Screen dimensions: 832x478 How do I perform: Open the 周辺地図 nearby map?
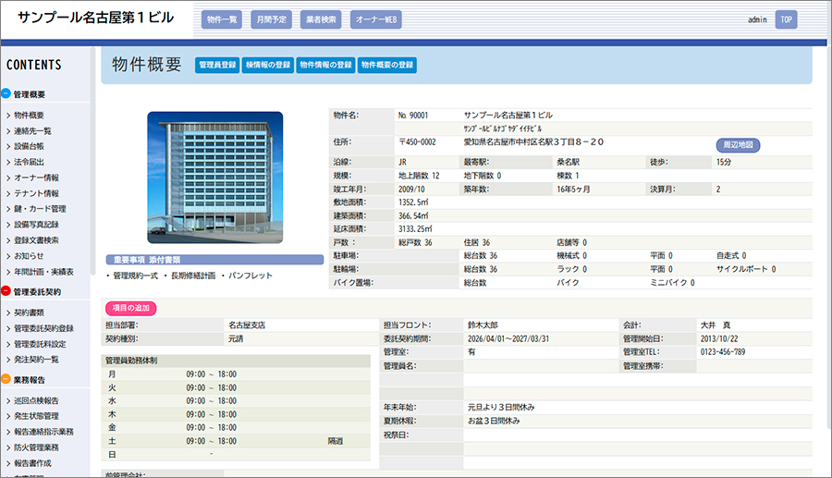coord(738,145)
